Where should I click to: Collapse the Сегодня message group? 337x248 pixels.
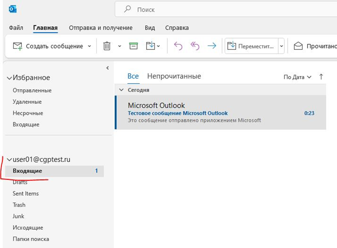pyautogui.click(x=121, y=90)
